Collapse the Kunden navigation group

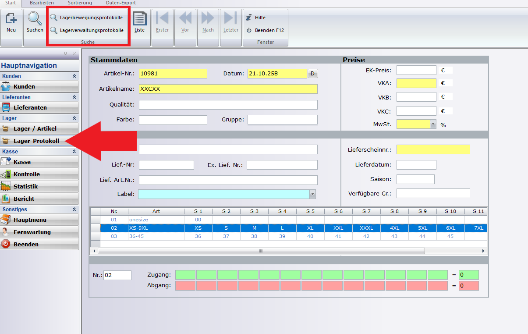click(74, 76)
